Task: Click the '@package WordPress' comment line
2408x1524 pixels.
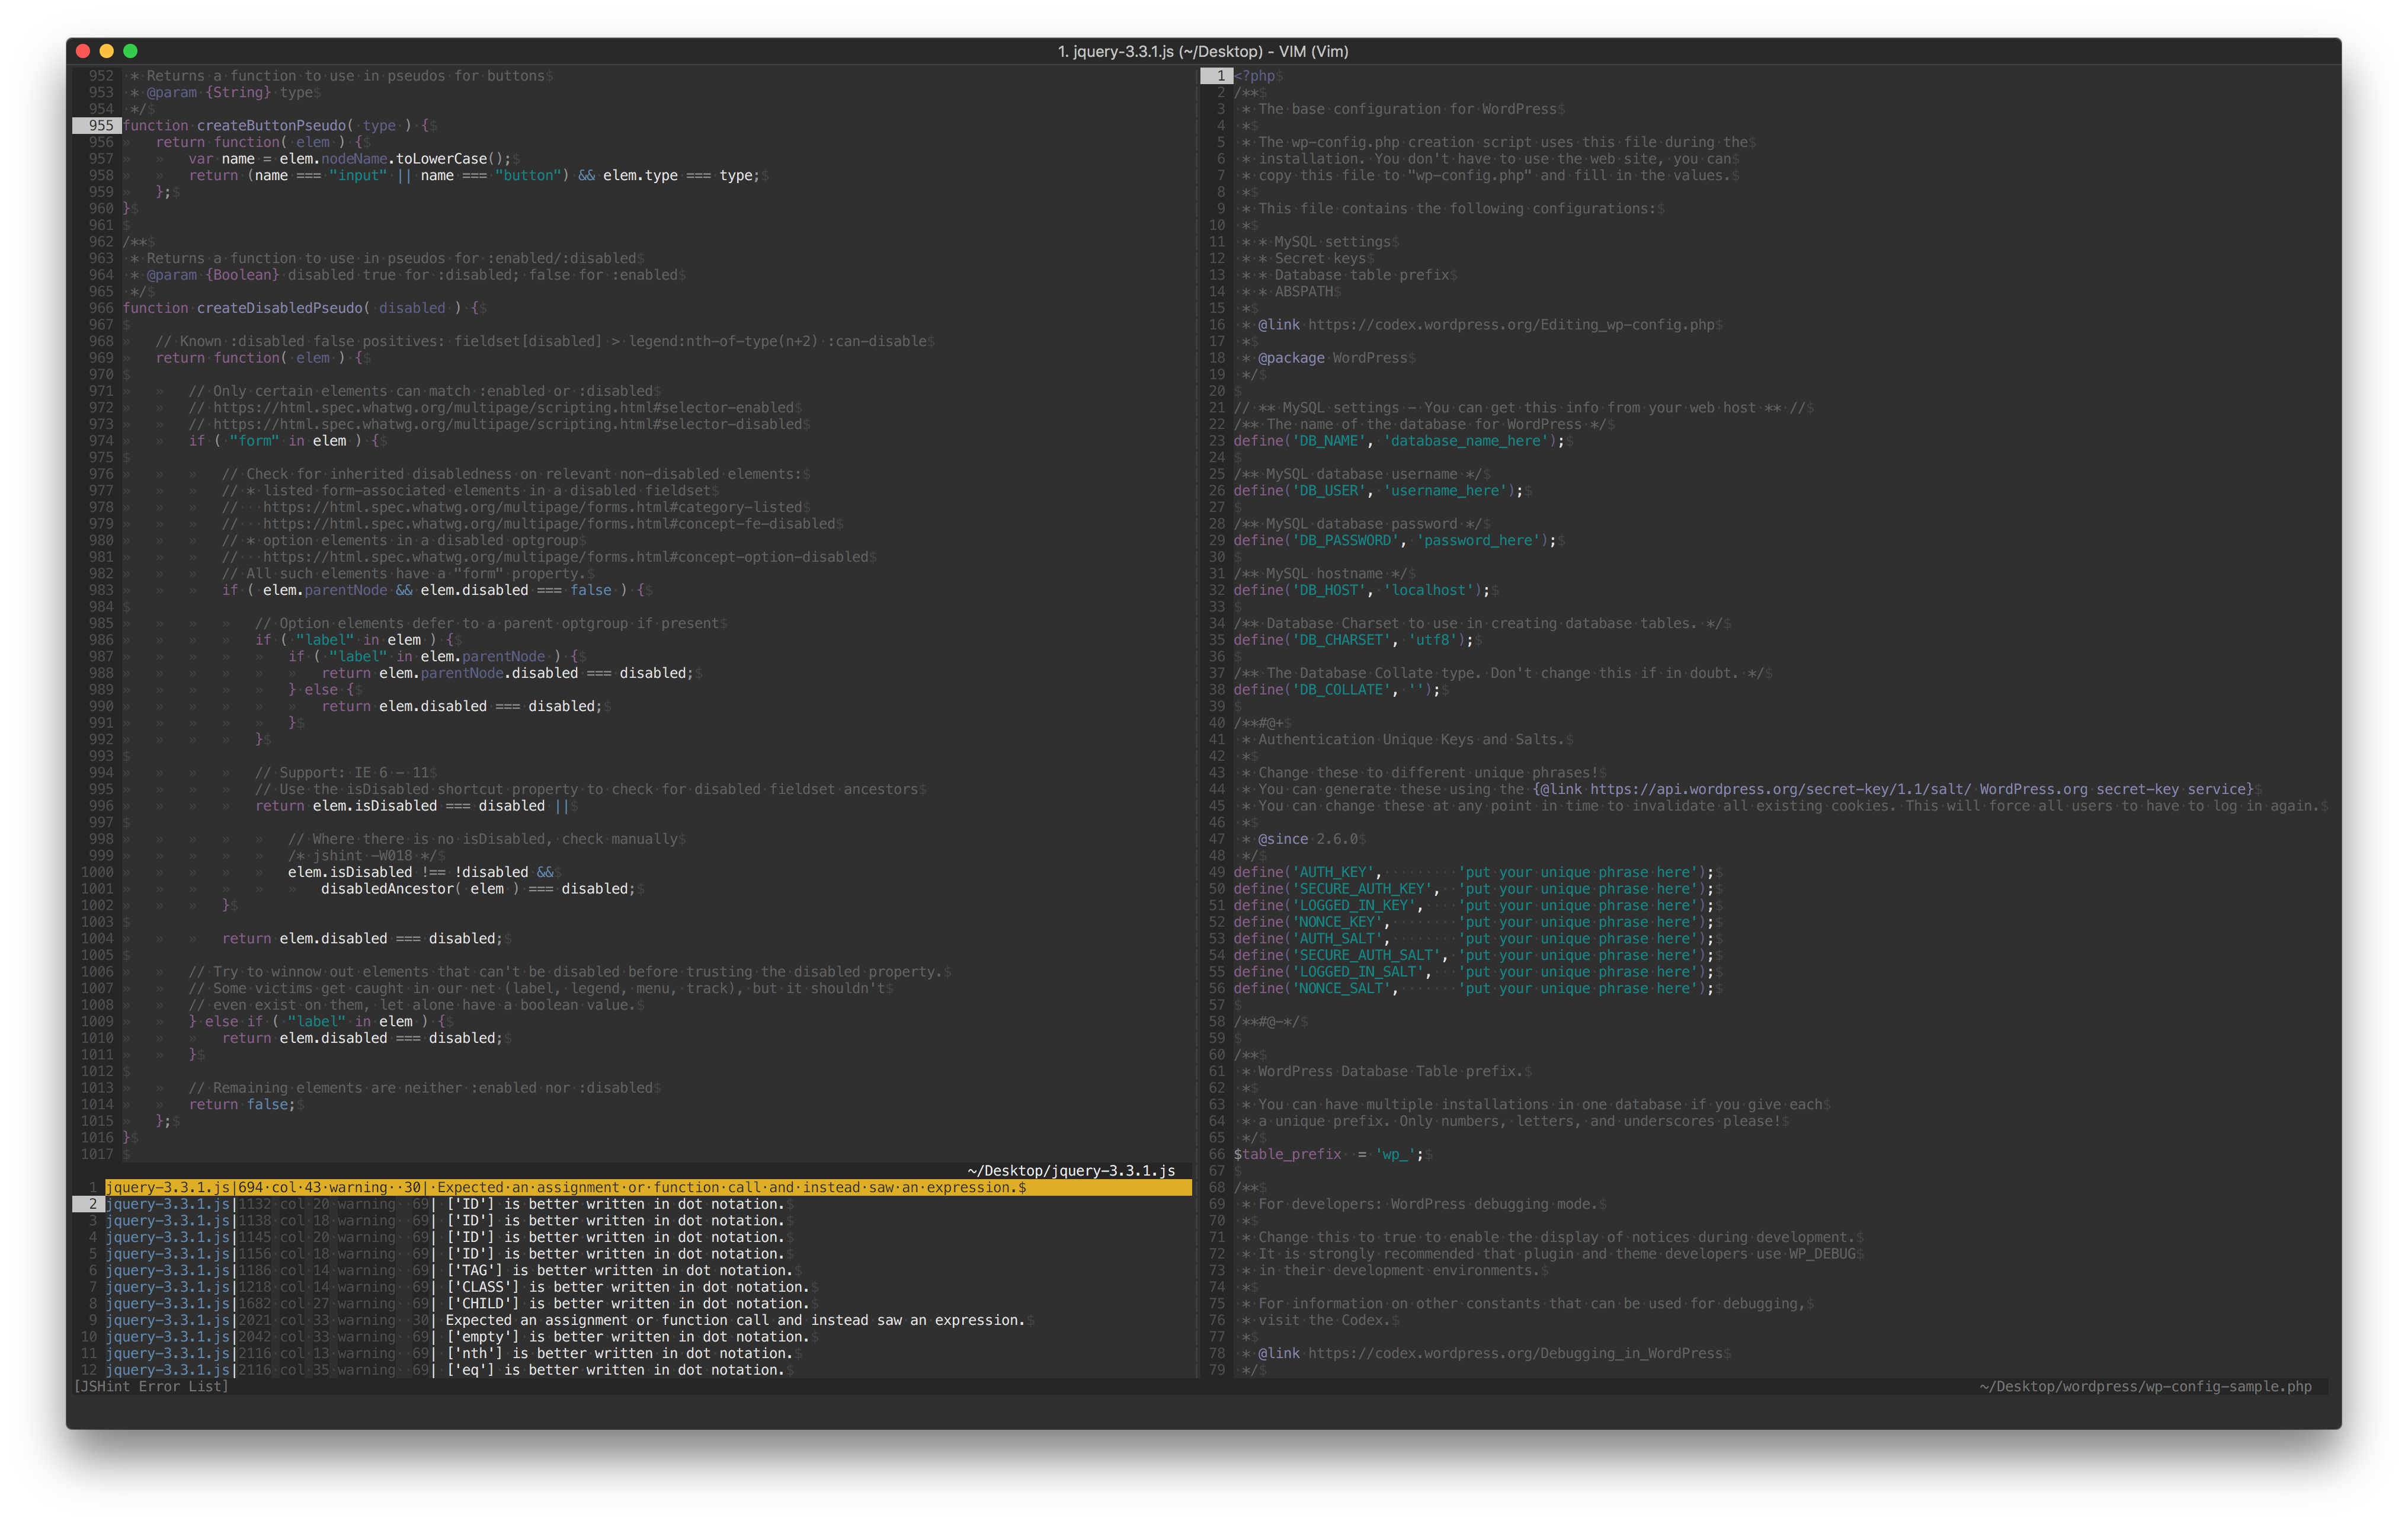Action: [1332, 357]
